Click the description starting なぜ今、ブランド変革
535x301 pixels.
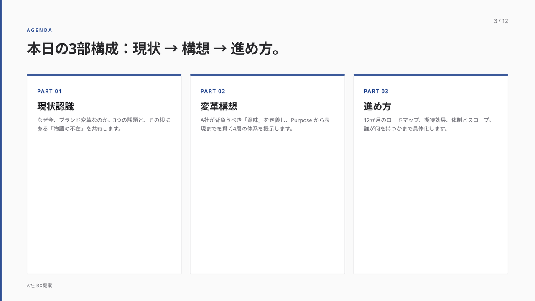pos(104,124)
